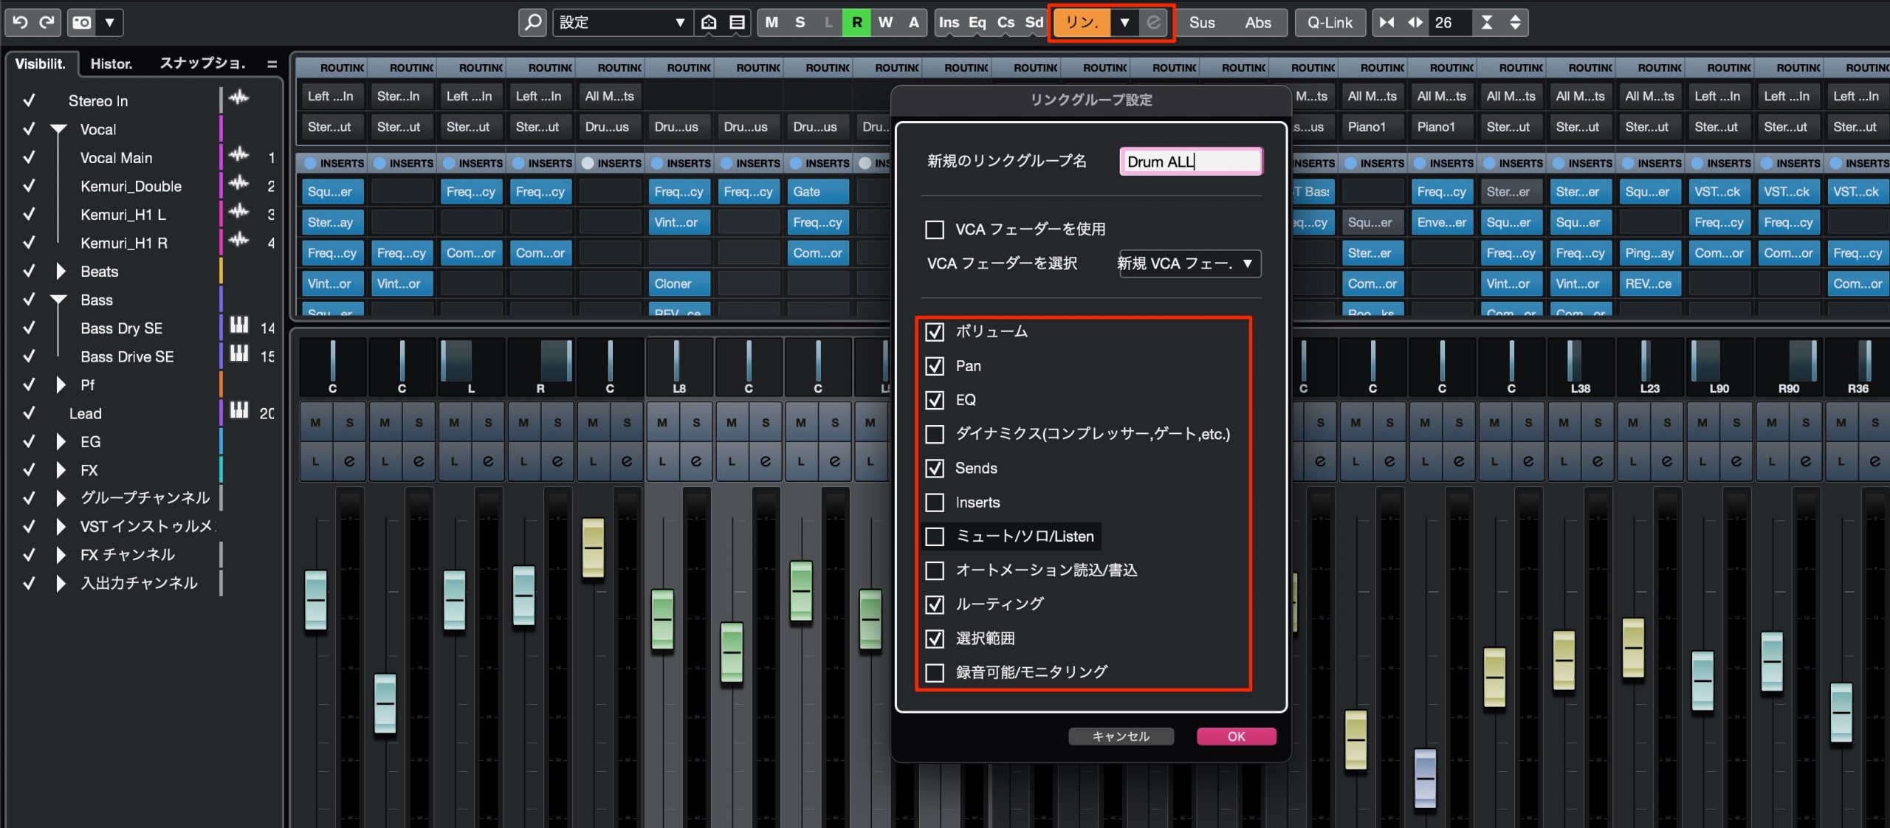The image size is (1890, 828).
Task: Click the rack height hourglass icon
Action: [x=1487, y=22]
